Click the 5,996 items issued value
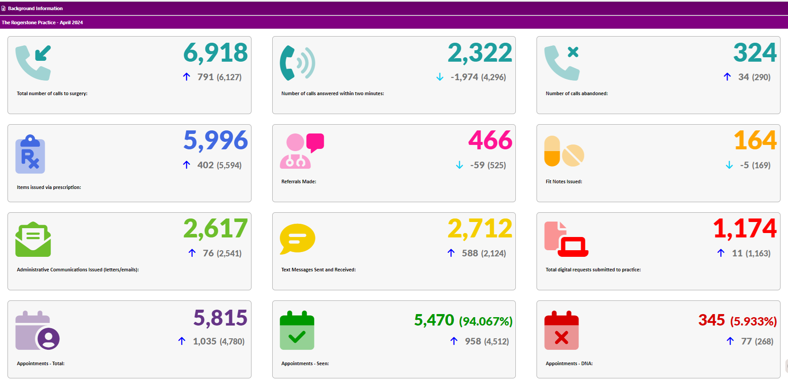This screenshot has width=788, height=385. coord(215,141)
